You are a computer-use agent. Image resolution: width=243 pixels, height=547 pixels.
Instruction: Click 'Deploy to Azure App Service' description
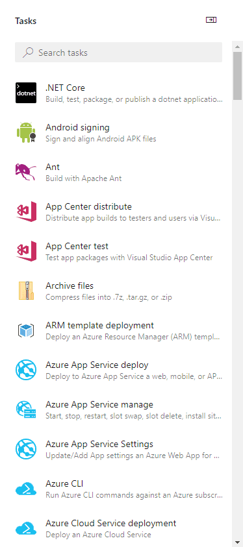(134, 377)
